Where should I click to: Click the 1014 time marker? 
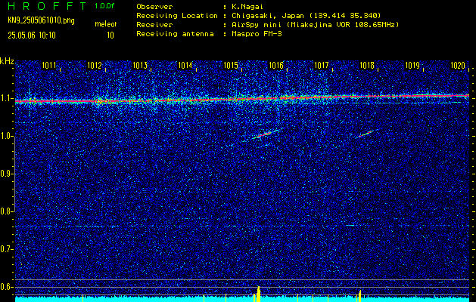click(x=185, y=65)
